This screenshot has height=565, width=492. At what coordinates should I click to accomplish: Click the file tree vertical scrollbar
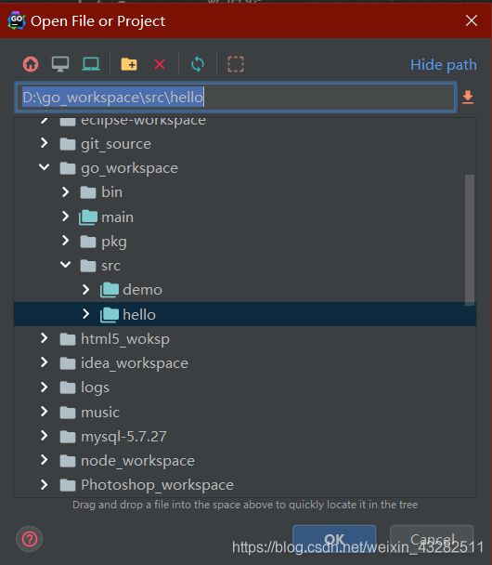click(470, 240)
